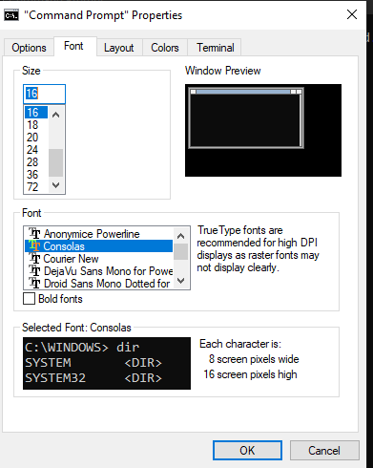Select font size 18

tap(36, 125)
